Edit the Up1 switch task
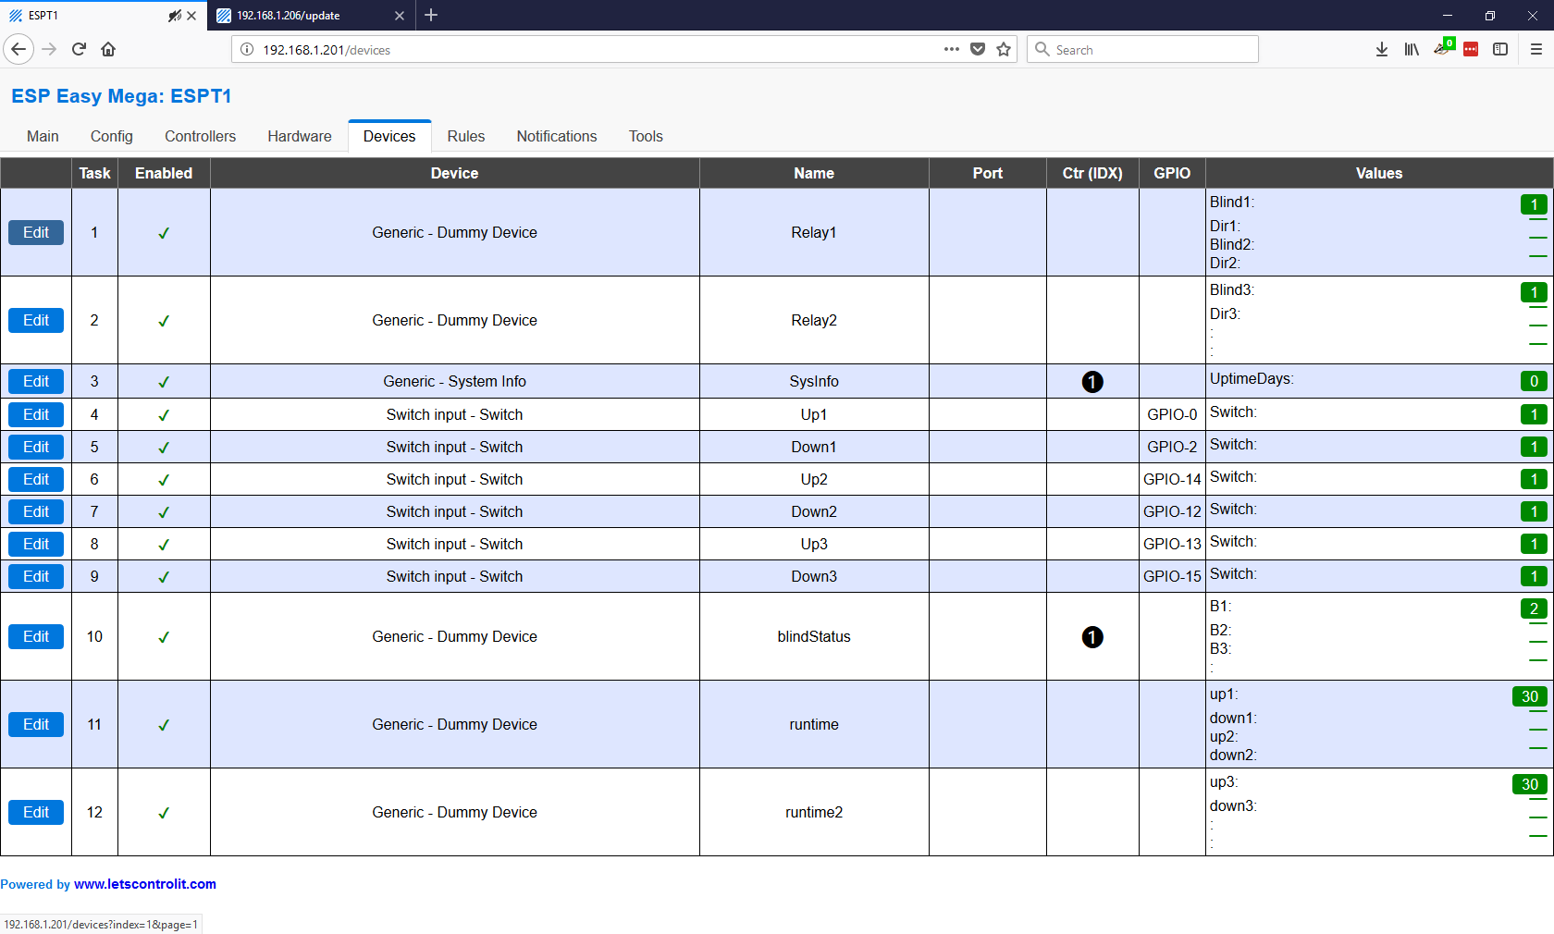Viewport: 1554px width, 934px height. tap(36, 414)
